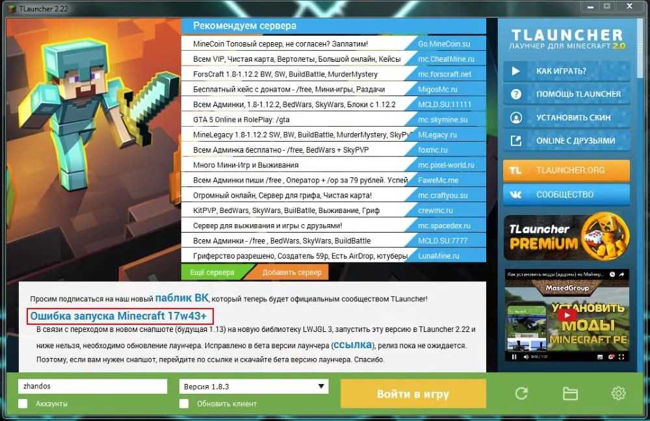650x421 pixels.
Task: Click MineCoin Топовый сервер row text
Action: [280, 44]
